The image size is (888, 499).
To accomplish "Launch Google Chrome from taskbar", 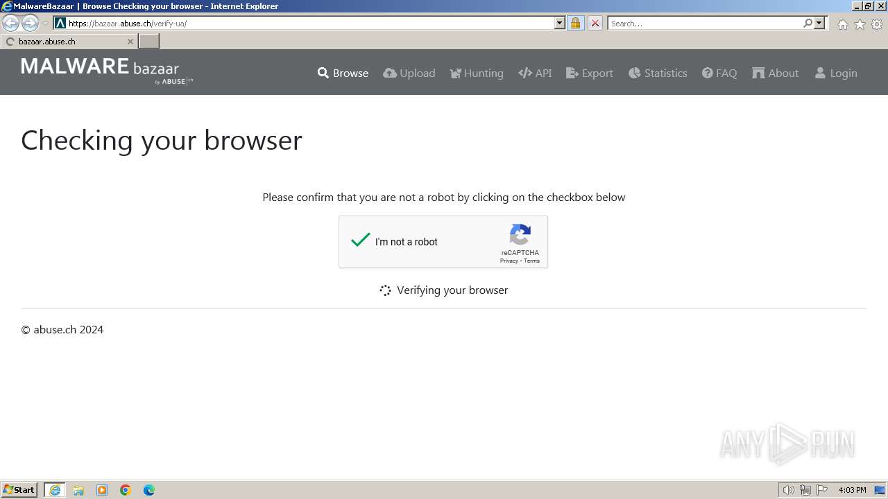I will tap(126, 490).
